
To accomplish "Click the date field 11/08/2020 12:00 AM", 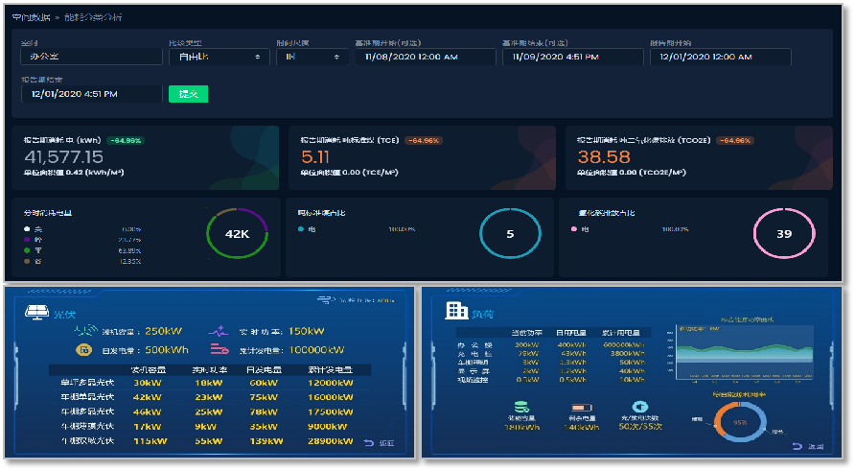I will tap(426, 57).
